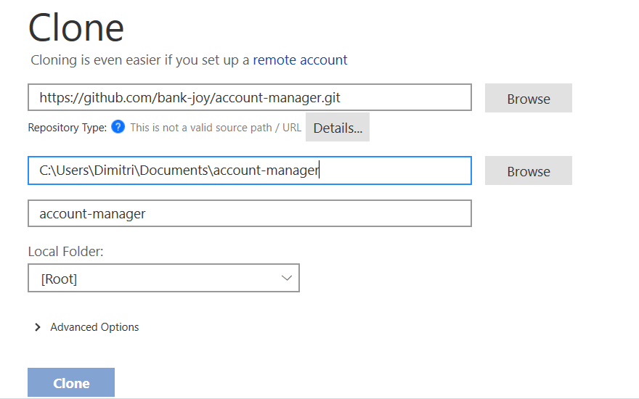Click the Local Folder dropdown chevron arrow
The image size is (639, 399).
286,278
